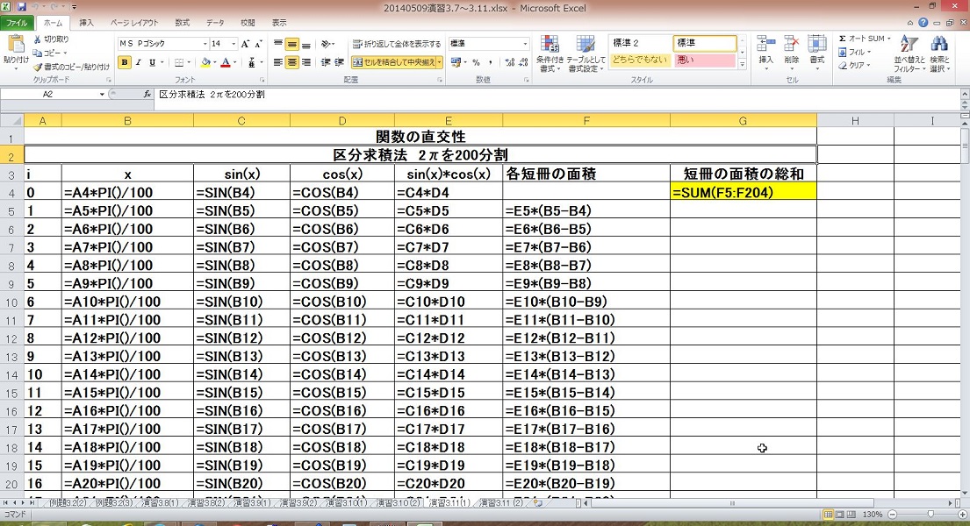Image resolution: width=970 pixels, height=526 pixels.
Task: Click the zoom slider in status bar
Action: (x=931, y=514)
